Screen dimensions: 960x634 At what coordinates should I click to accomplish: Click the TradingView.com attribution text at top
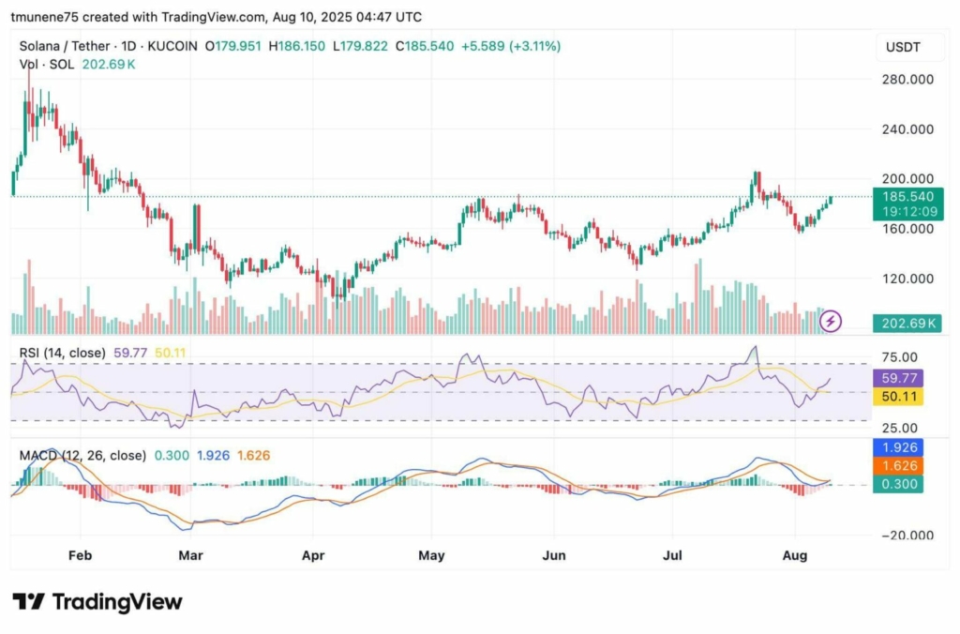(x=214, y=17)
